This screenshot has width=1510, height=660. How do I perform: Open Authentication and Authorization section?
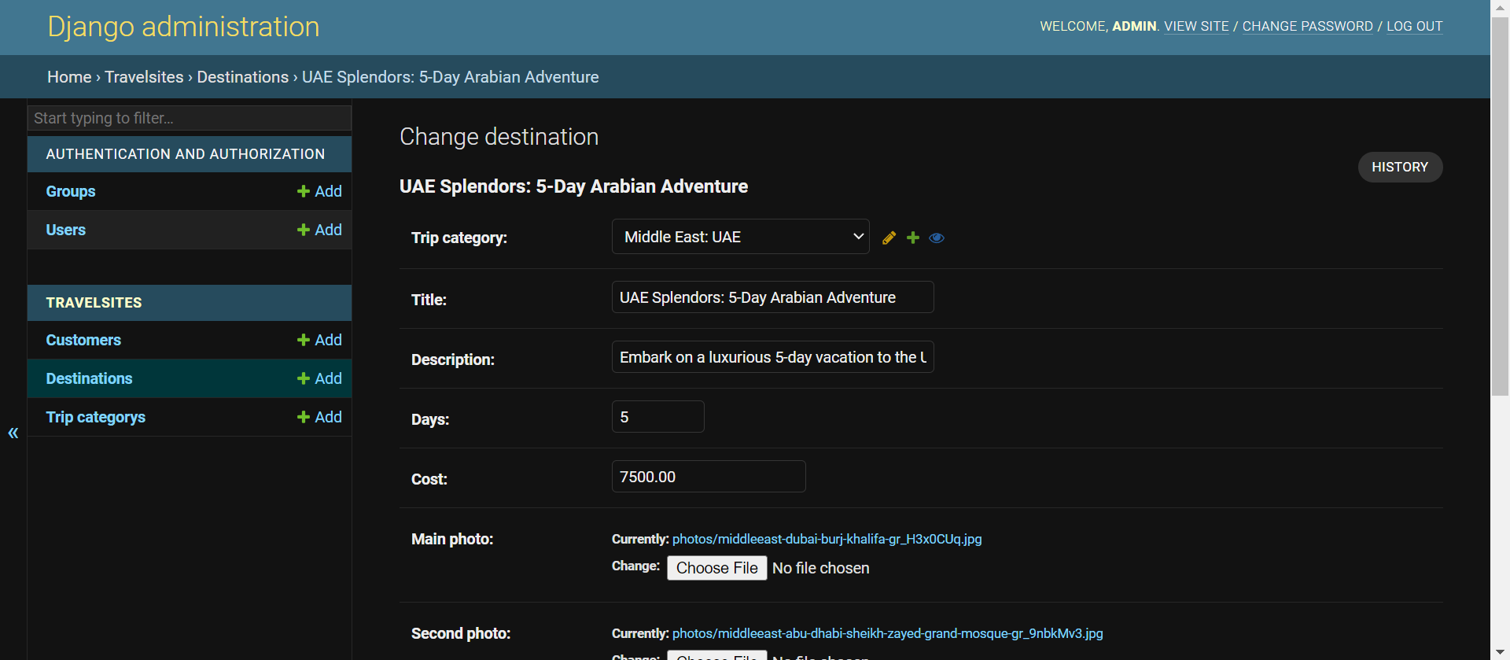(186, 154)
